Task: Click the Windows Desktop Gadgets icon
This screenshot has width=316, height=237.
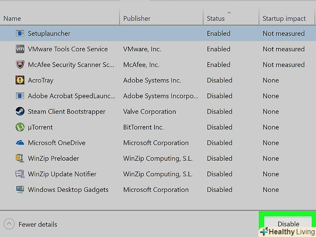Action: (x=20, y=190)
